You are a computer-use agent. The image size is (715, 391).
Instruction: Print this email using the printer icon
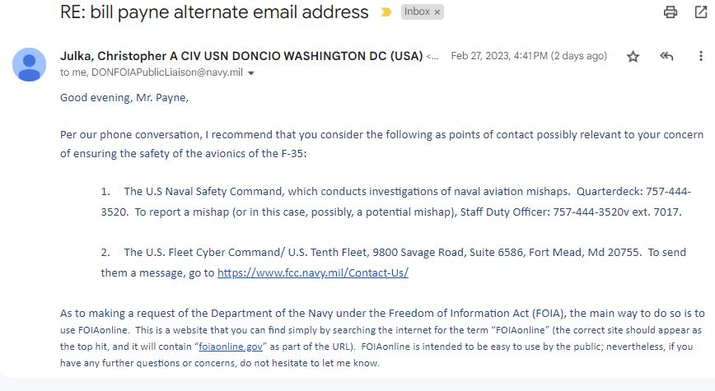670,12
